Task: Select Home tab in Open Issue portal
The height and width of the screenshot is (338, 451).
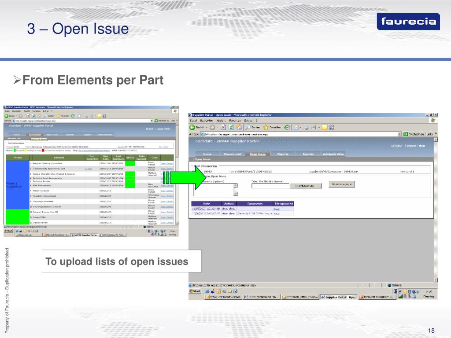Action: click(x=207, y=154)
